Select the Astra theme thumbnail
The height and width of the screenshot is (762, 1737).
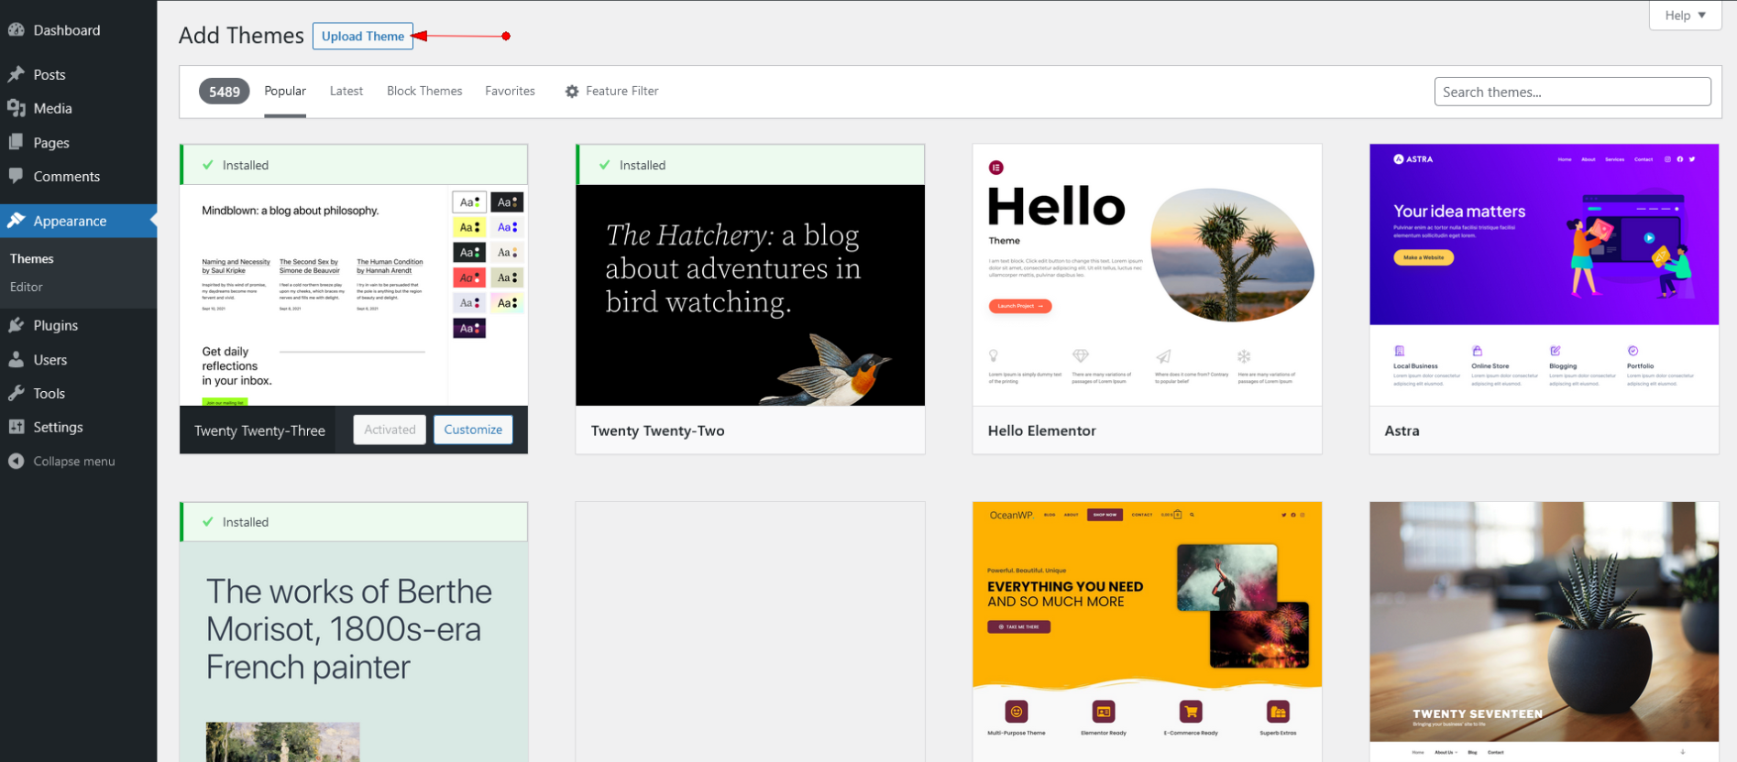point(1544,274)
